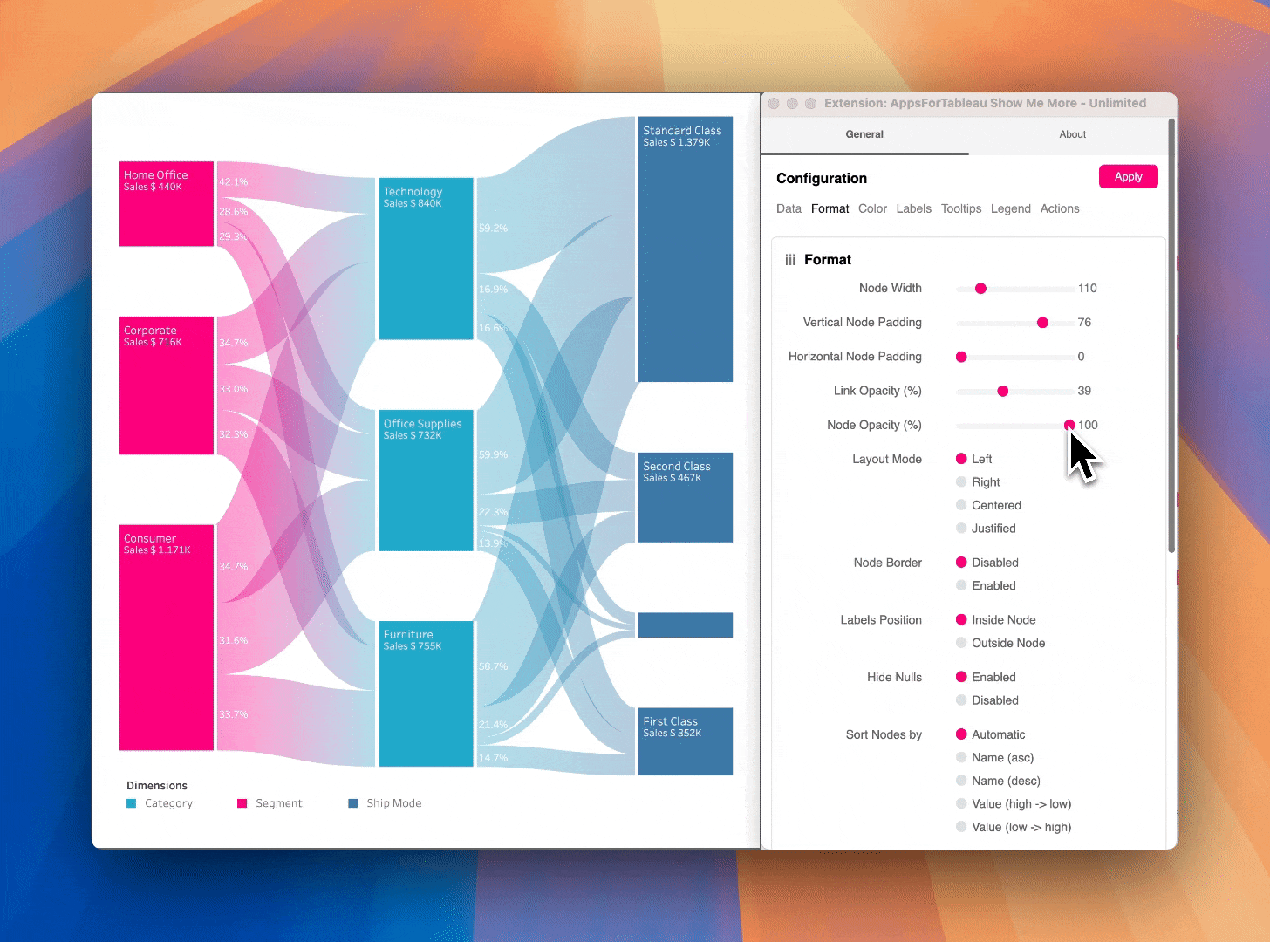The width and height of the screenshot is (1270, 942).
Task: Sort nodes by Value (high -> low)
Action: 961,804
